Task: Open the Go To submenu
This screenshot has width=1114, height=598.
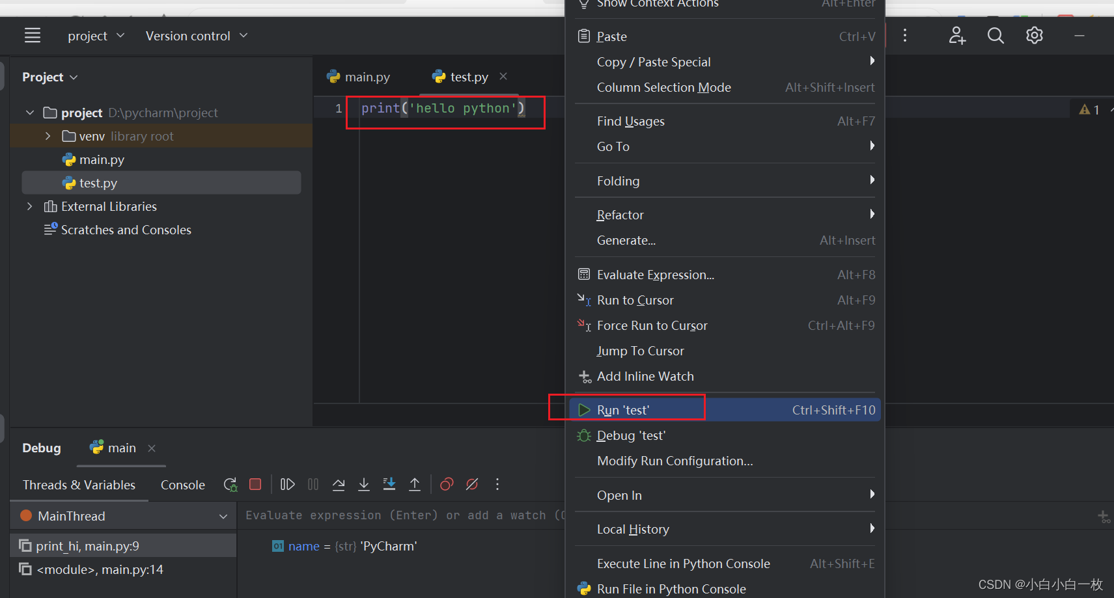Action: click(x=726, y=146)
